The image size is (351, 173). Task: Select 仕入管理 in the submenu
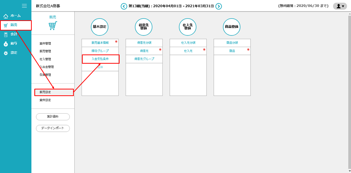pyautogui.click(x=45, y=59)
